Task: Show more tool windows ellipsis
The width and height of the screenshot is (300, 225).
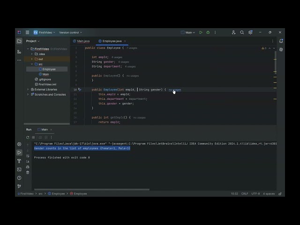Action: (x=19, y=60)
